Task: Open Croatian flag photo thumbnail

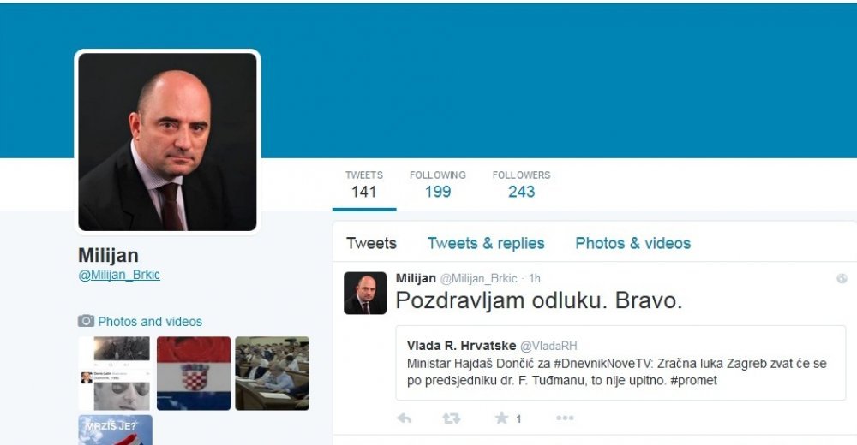Action: point(194,373)
